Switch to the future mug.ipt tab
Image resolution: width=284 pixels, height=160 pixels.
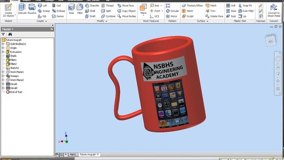(x=89, y=155)
